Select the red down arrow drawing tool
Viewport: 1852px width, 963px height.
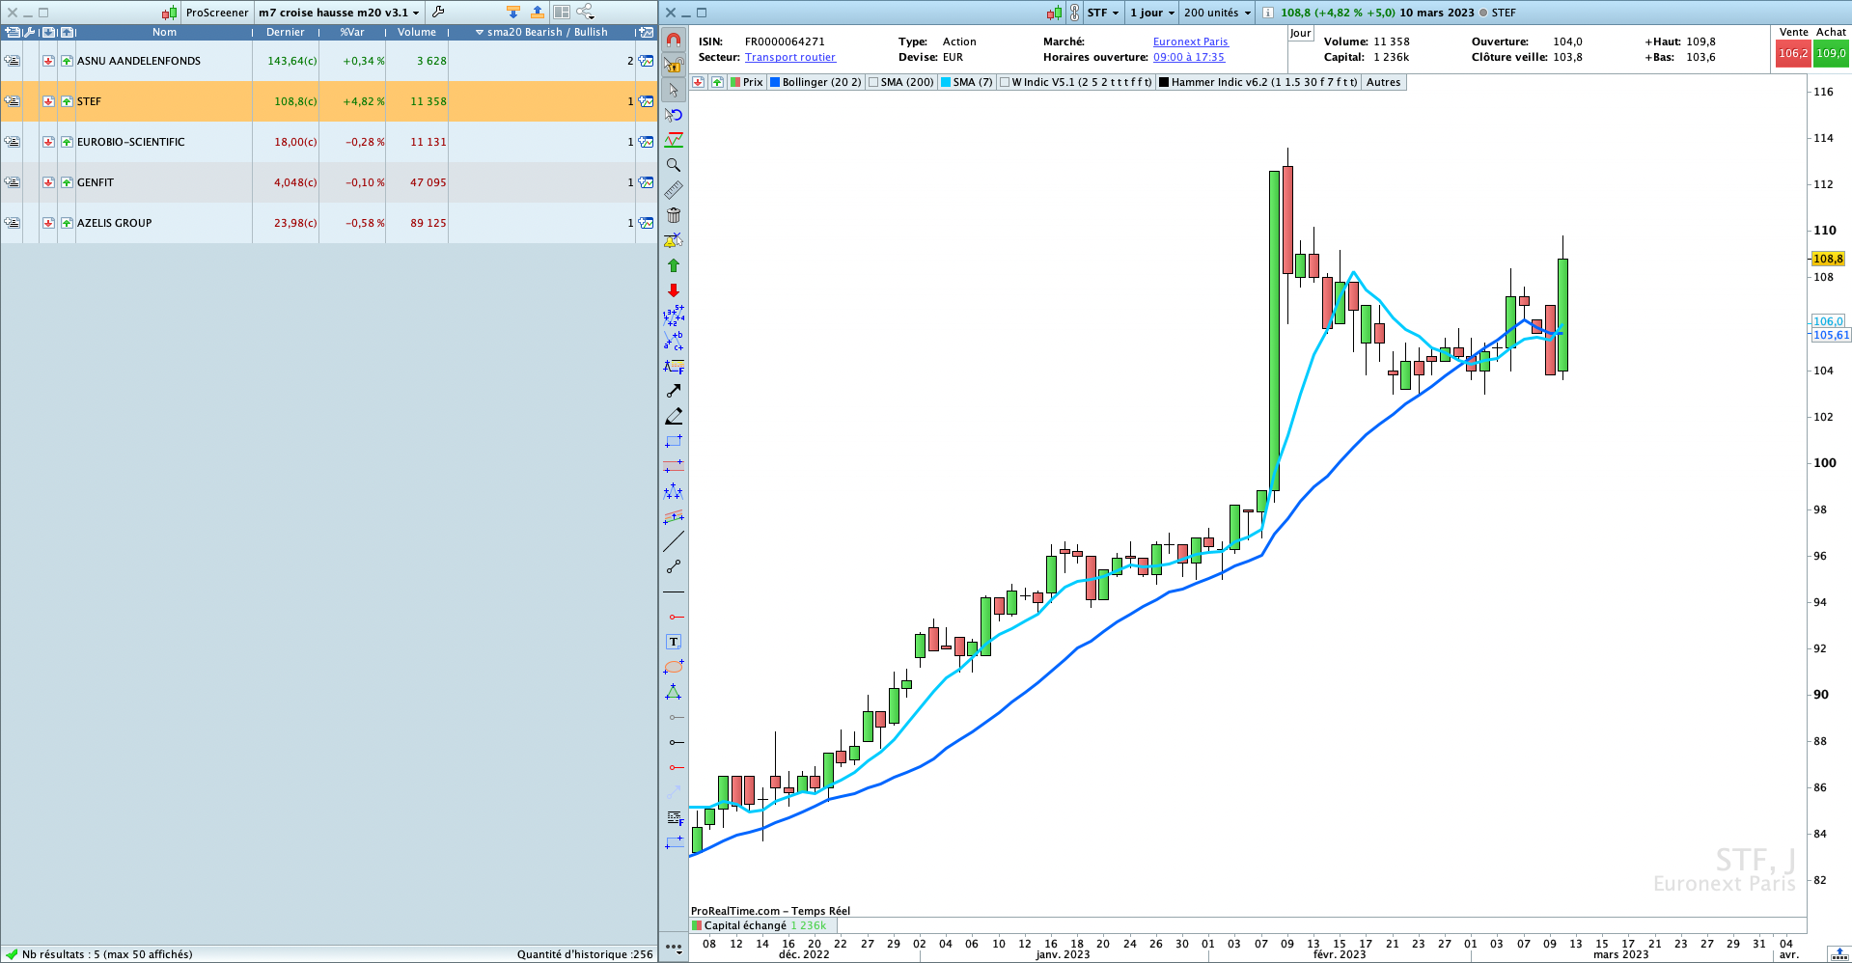674,290
